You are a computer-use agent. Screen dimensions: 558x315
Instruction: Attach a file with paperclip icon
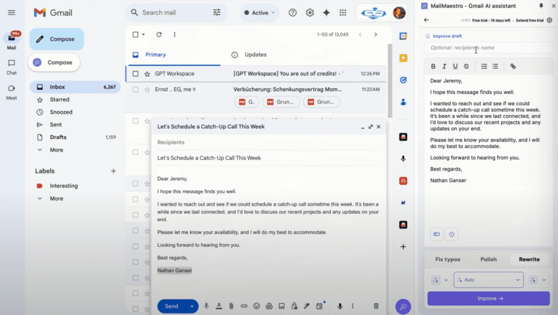231,306
